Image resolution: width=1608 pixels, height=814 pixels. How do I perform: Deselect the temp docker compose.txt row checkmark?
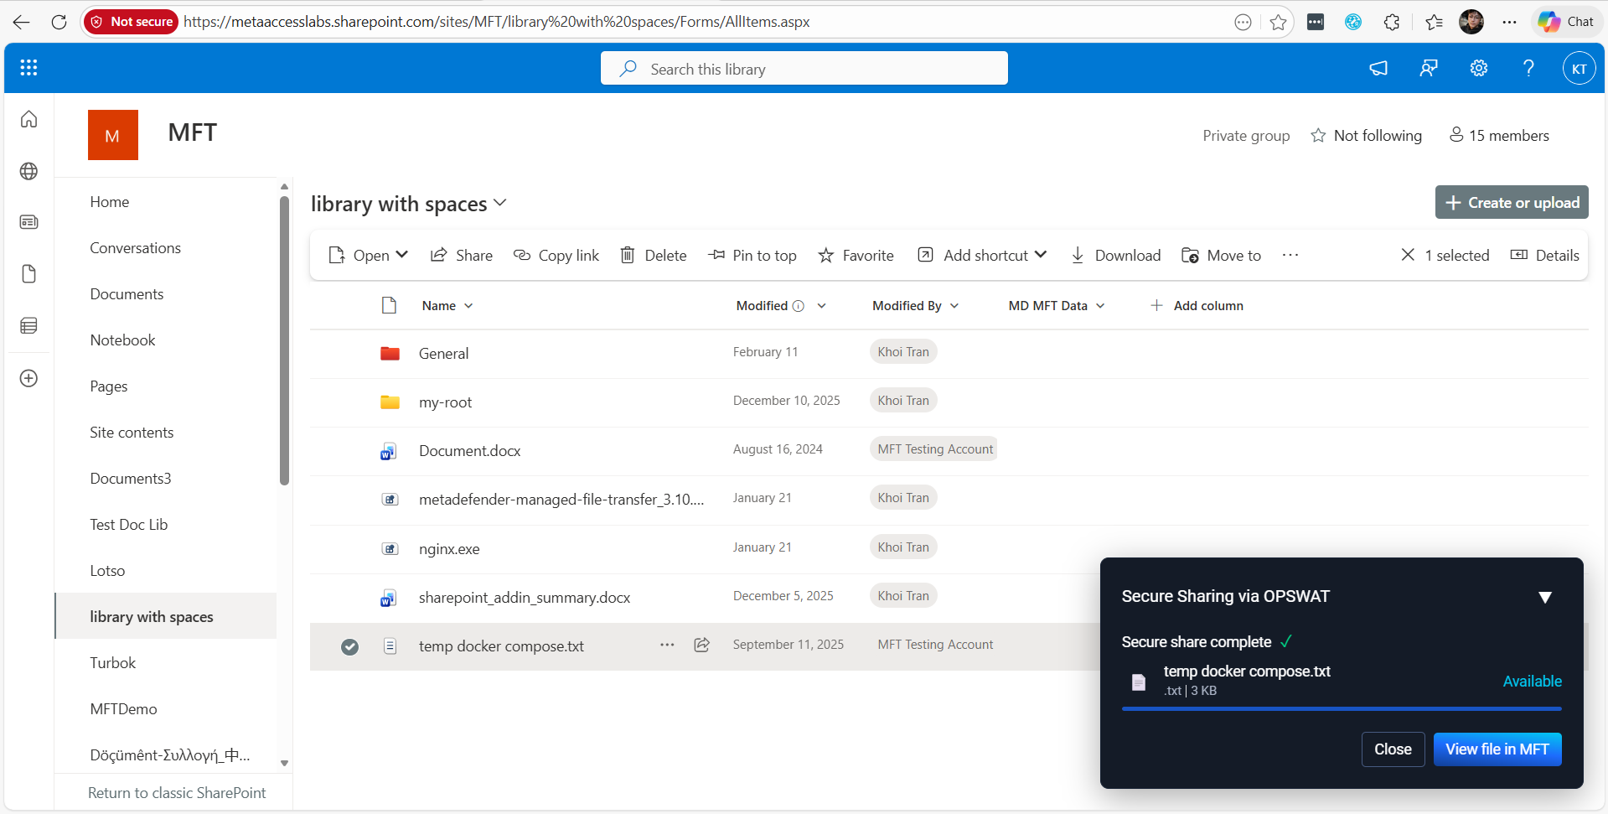349,646
